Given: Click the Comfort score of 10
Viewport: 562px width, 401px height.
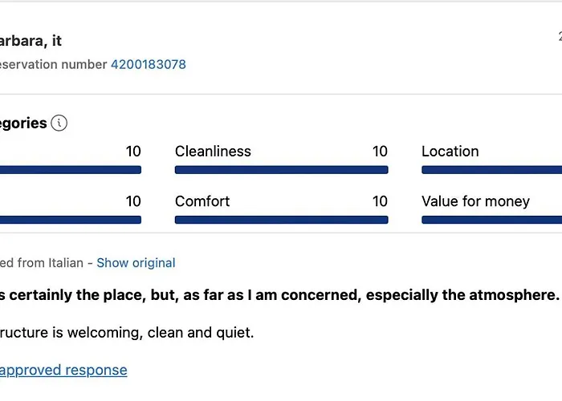Looking at the screenshot, I should (380, 201).
